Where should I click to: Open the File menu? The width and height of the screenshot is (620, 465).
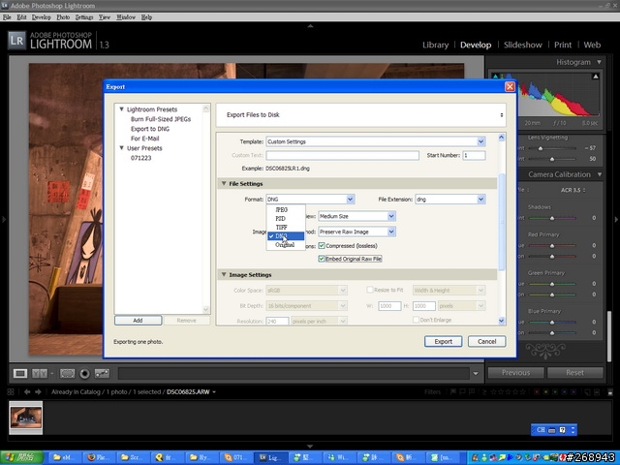click(7, 17)
